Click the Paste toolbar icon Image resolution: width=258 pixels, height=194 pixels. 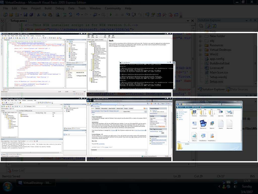click(x=50, y=15)
